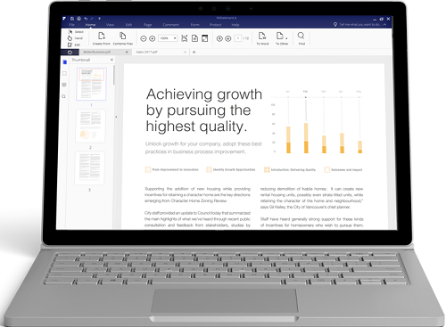Click the Tell me what you want box
This screenshot has width=446, height=327.
point(357,25)
